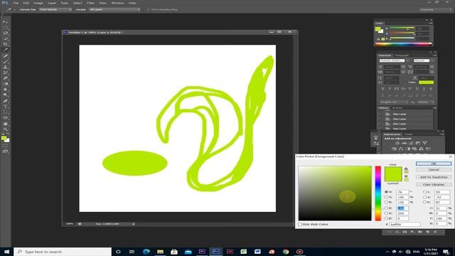
Task: Click in the Windows taskbar search box
Action: point(63,252)
